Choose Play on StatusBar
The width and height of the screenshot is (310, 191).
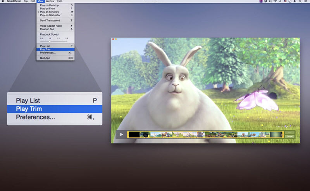55,15
